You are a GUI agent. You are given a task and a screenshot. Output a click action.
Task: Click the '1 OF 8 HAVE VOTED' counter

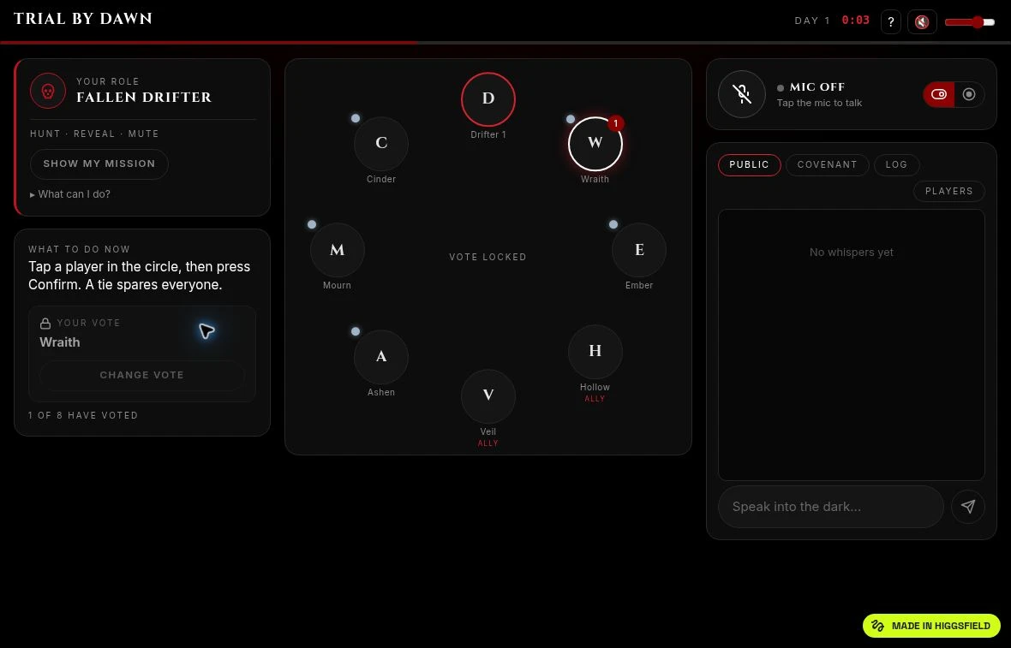(83, 415)
